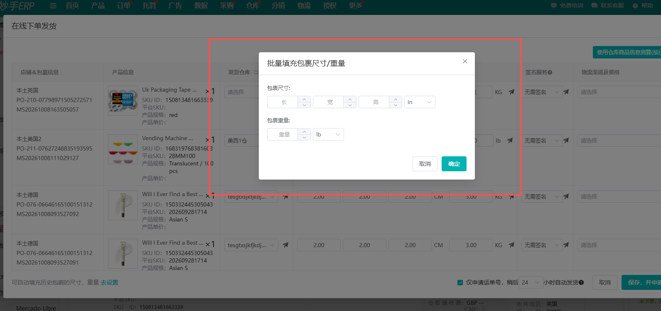Toggle the 仅申请运单号 checkbox
The width and height of the screenshot is (661, 311).
pos(460,282)
